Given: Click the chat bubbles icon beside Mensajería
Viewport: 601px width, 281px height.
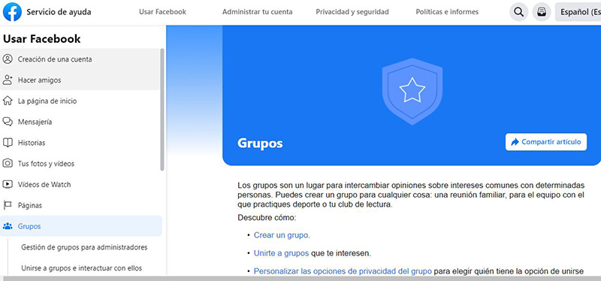Looking at the screenshot, I should [x=8, y=122].
